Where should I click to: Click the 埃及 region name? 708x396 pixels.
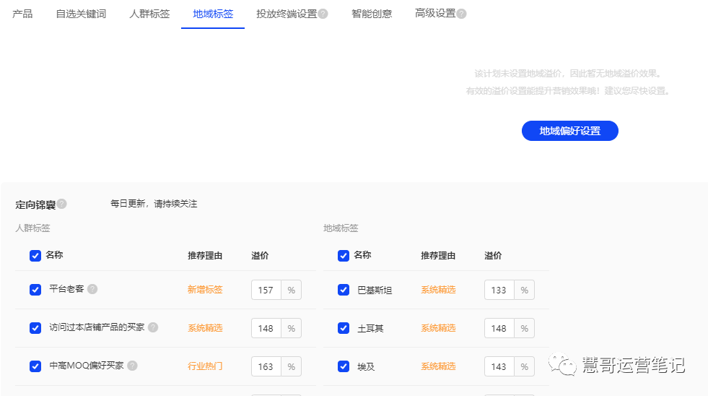(366, 366)
